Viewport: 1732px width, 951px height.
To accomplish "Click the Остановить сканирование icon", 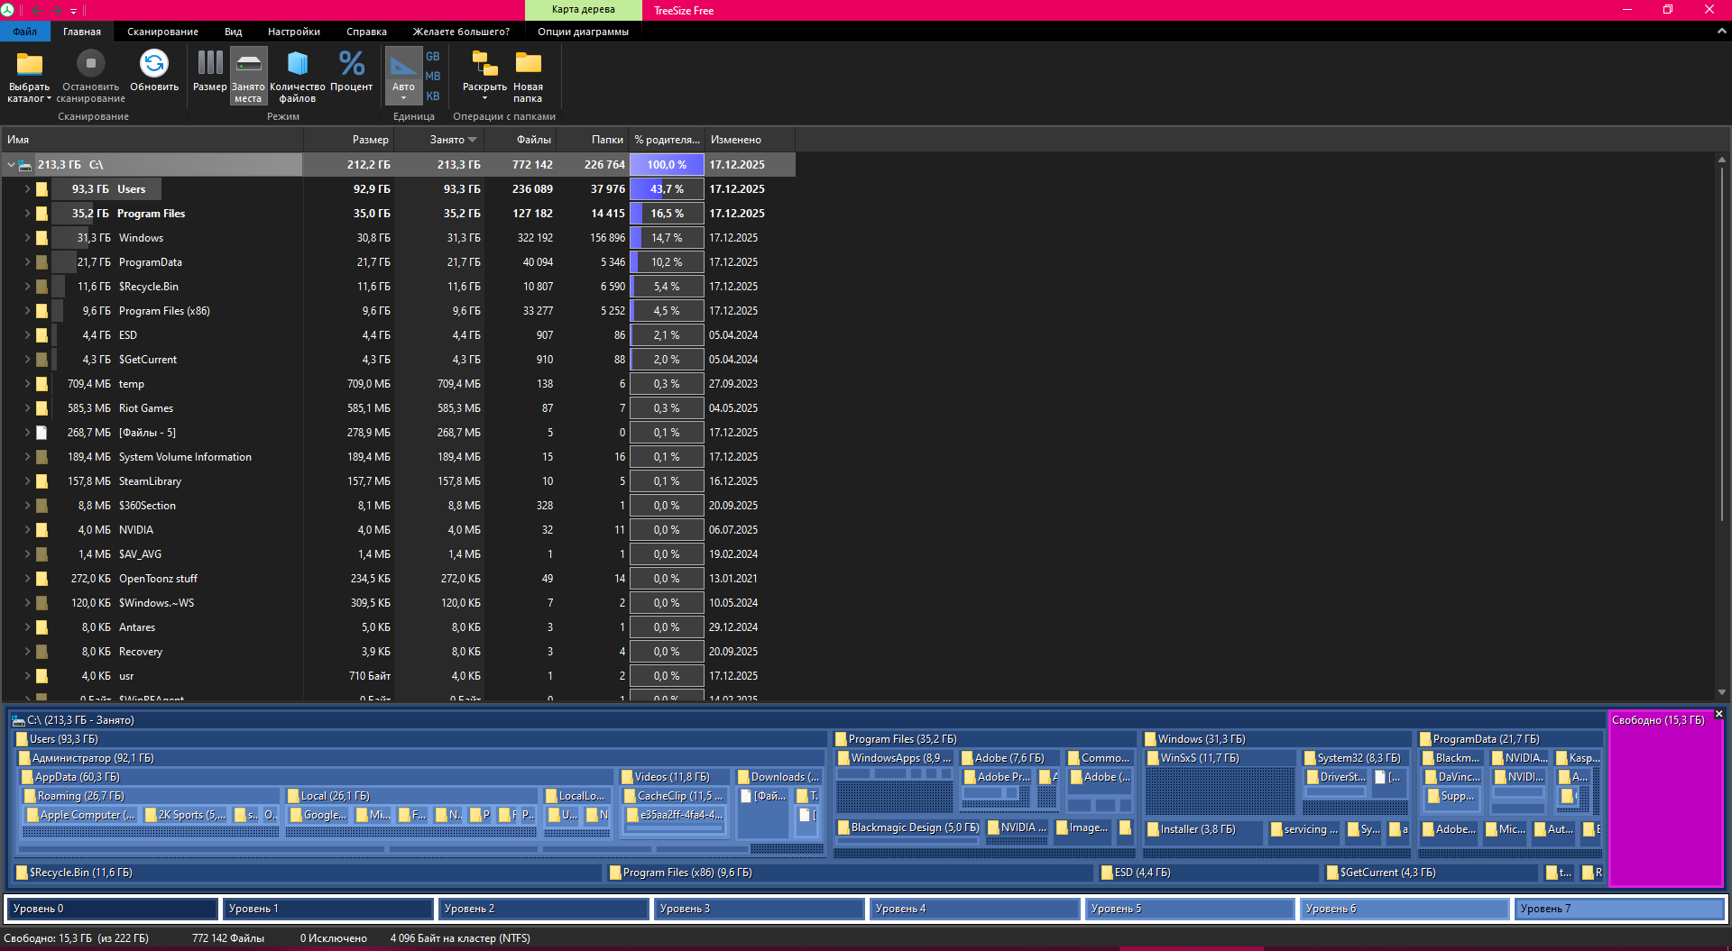I will [90, 63].
